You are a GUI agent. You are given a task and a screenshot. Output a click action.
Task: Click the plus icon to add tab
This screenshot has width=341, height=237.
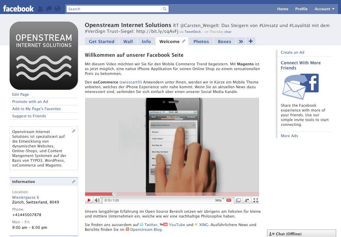tap(251, 41)
